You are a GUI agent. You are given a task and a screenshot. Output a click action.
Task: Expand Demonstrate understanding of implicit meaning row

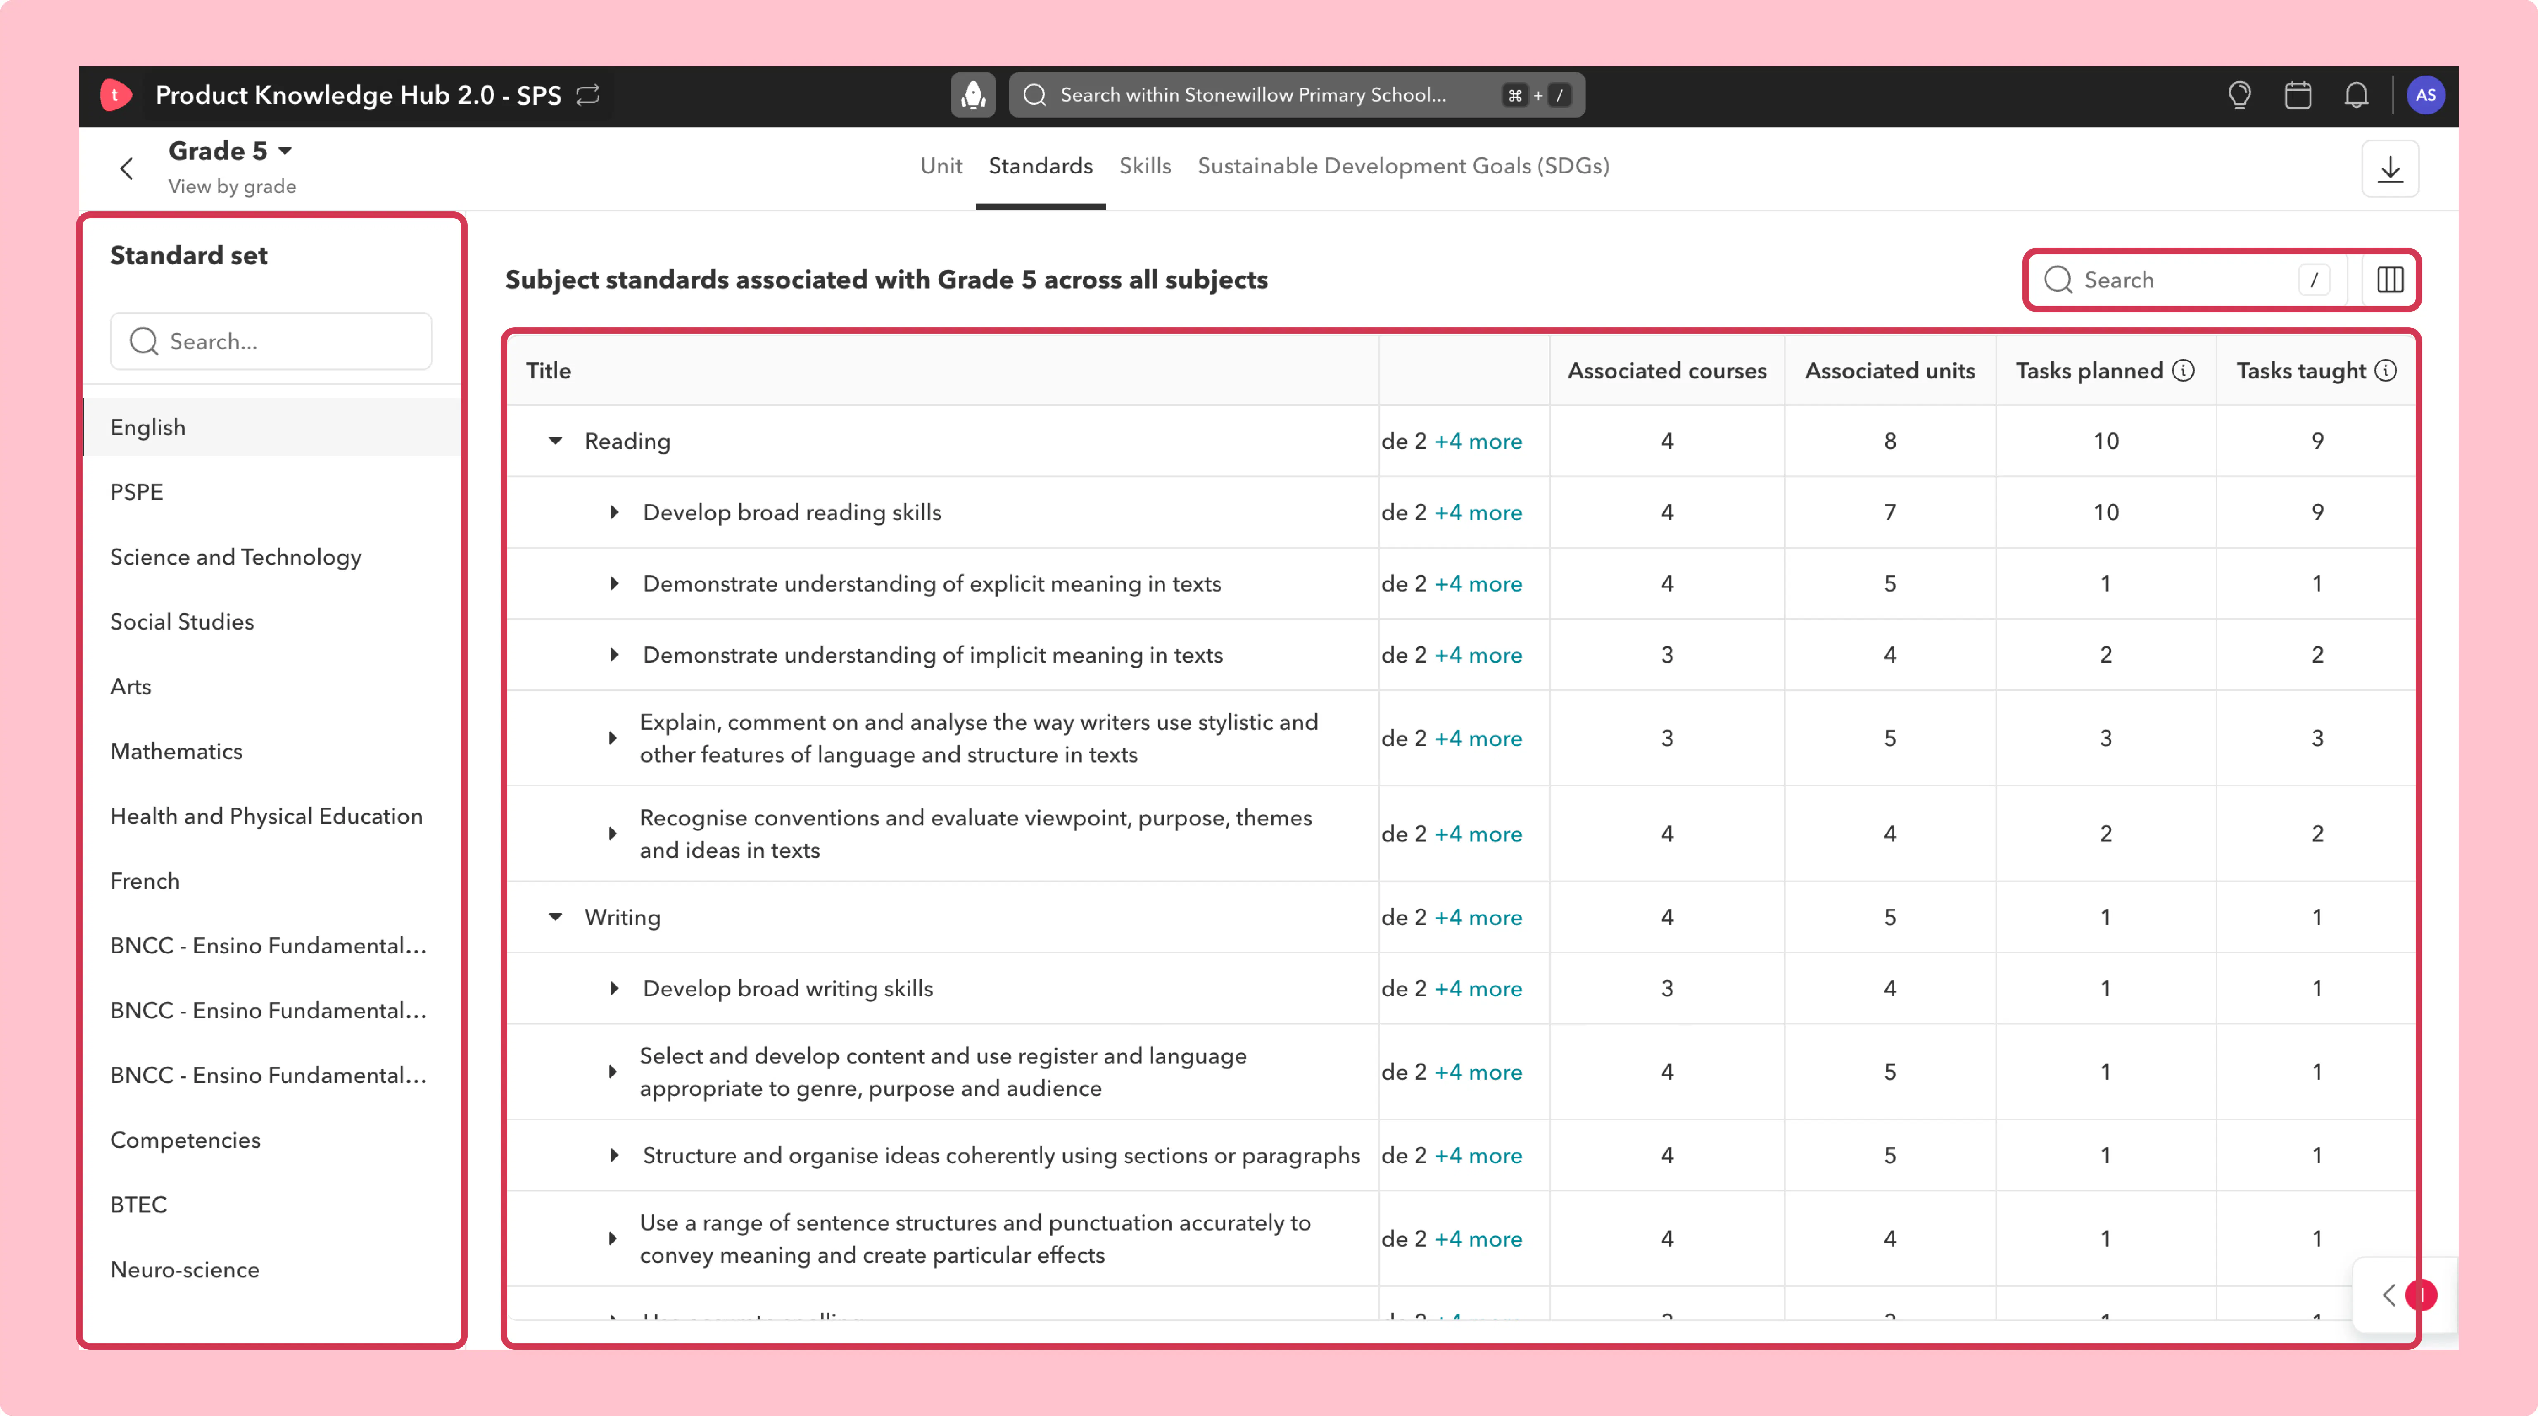point(614,654)
